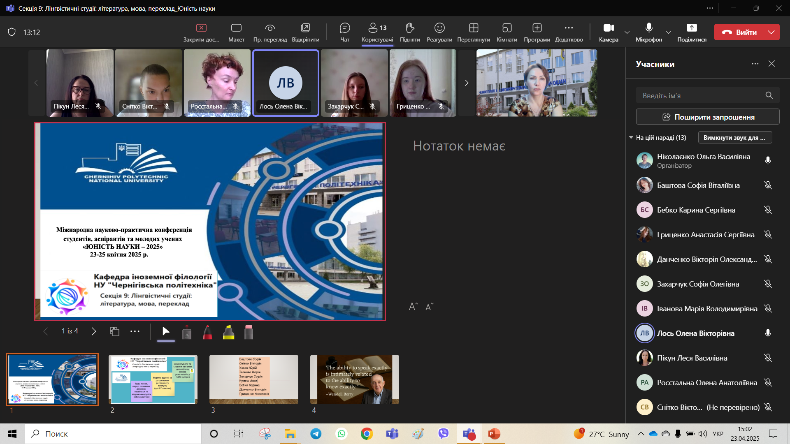This screenshot has width=790, height=444.
Task: Open slide 4 thumbnail with quote
Action: pos(354,379)
